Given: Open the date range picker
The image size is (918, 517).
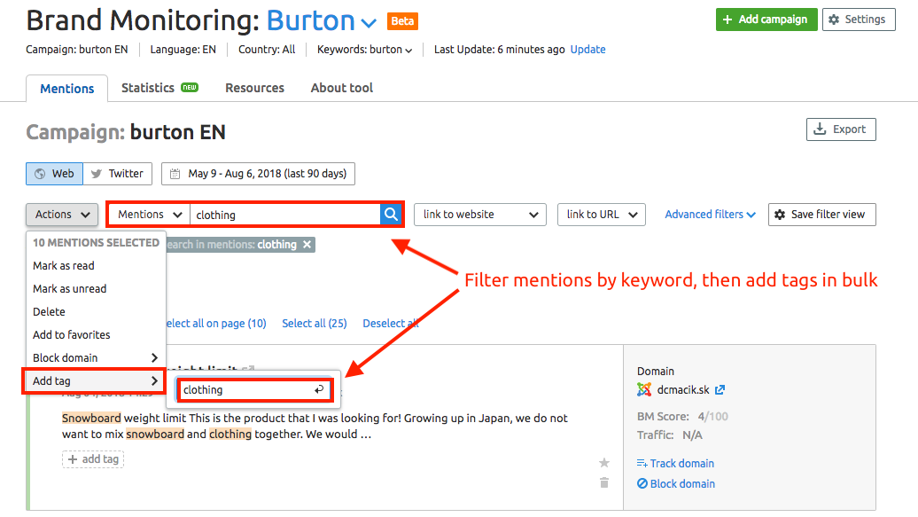Looking at the screenshot, I should click(258, 174).
